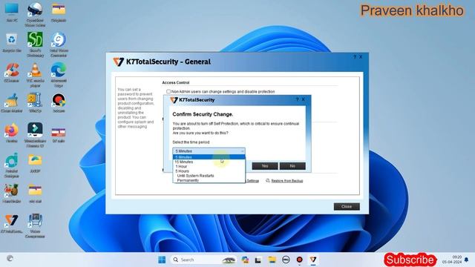
Task: Choose 15 Minutes from the time list
Action: click(209, 162)
